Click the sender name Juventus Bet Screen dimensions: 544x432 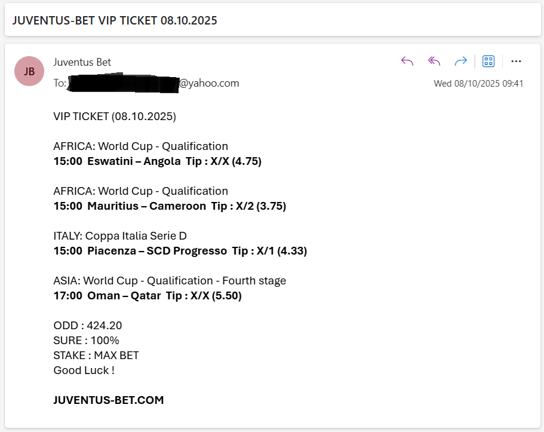click(82, 62)
